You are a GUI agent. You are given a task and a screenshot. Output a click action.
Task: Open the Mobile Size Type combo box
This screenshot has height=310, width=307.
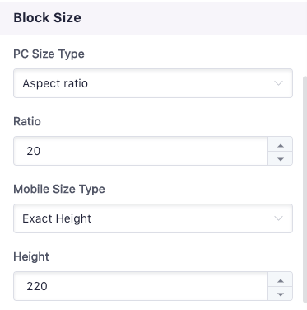click(x=153, y=218)
